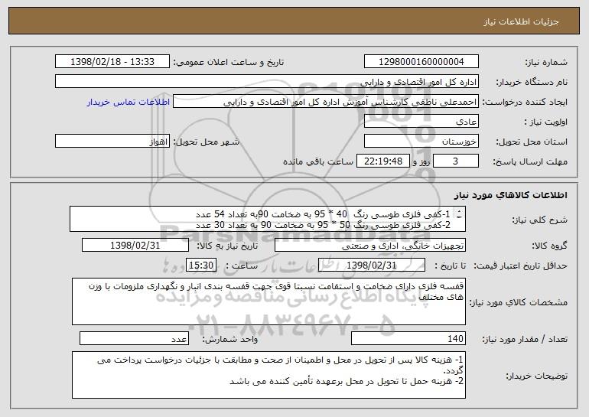Click the price validity date field 1398/02/31
The height and width of the screenshot is (417, 589).
coord(372,266)
